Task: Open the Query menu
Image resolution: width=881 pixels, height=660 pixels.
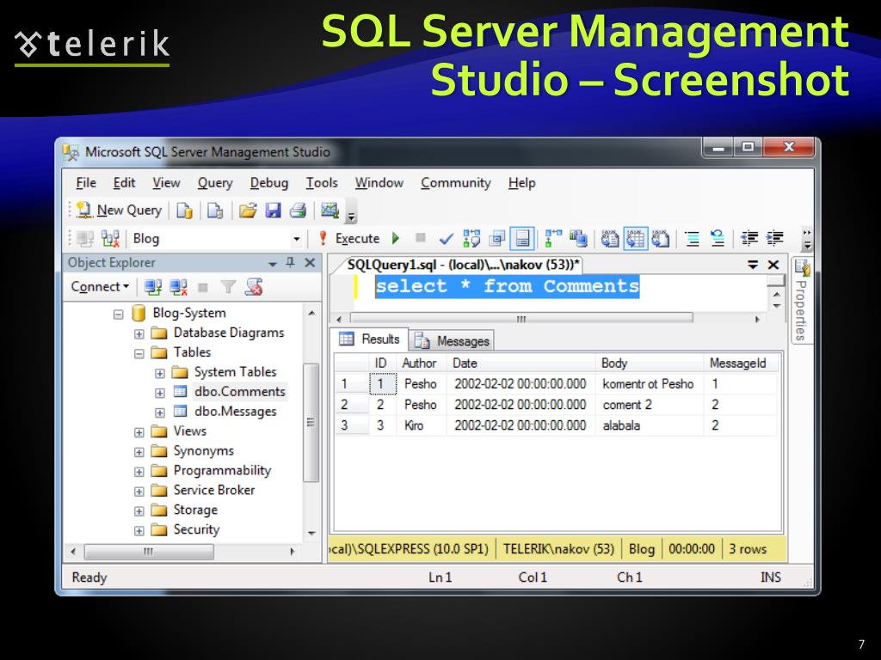Action: (x=214, y=183)
